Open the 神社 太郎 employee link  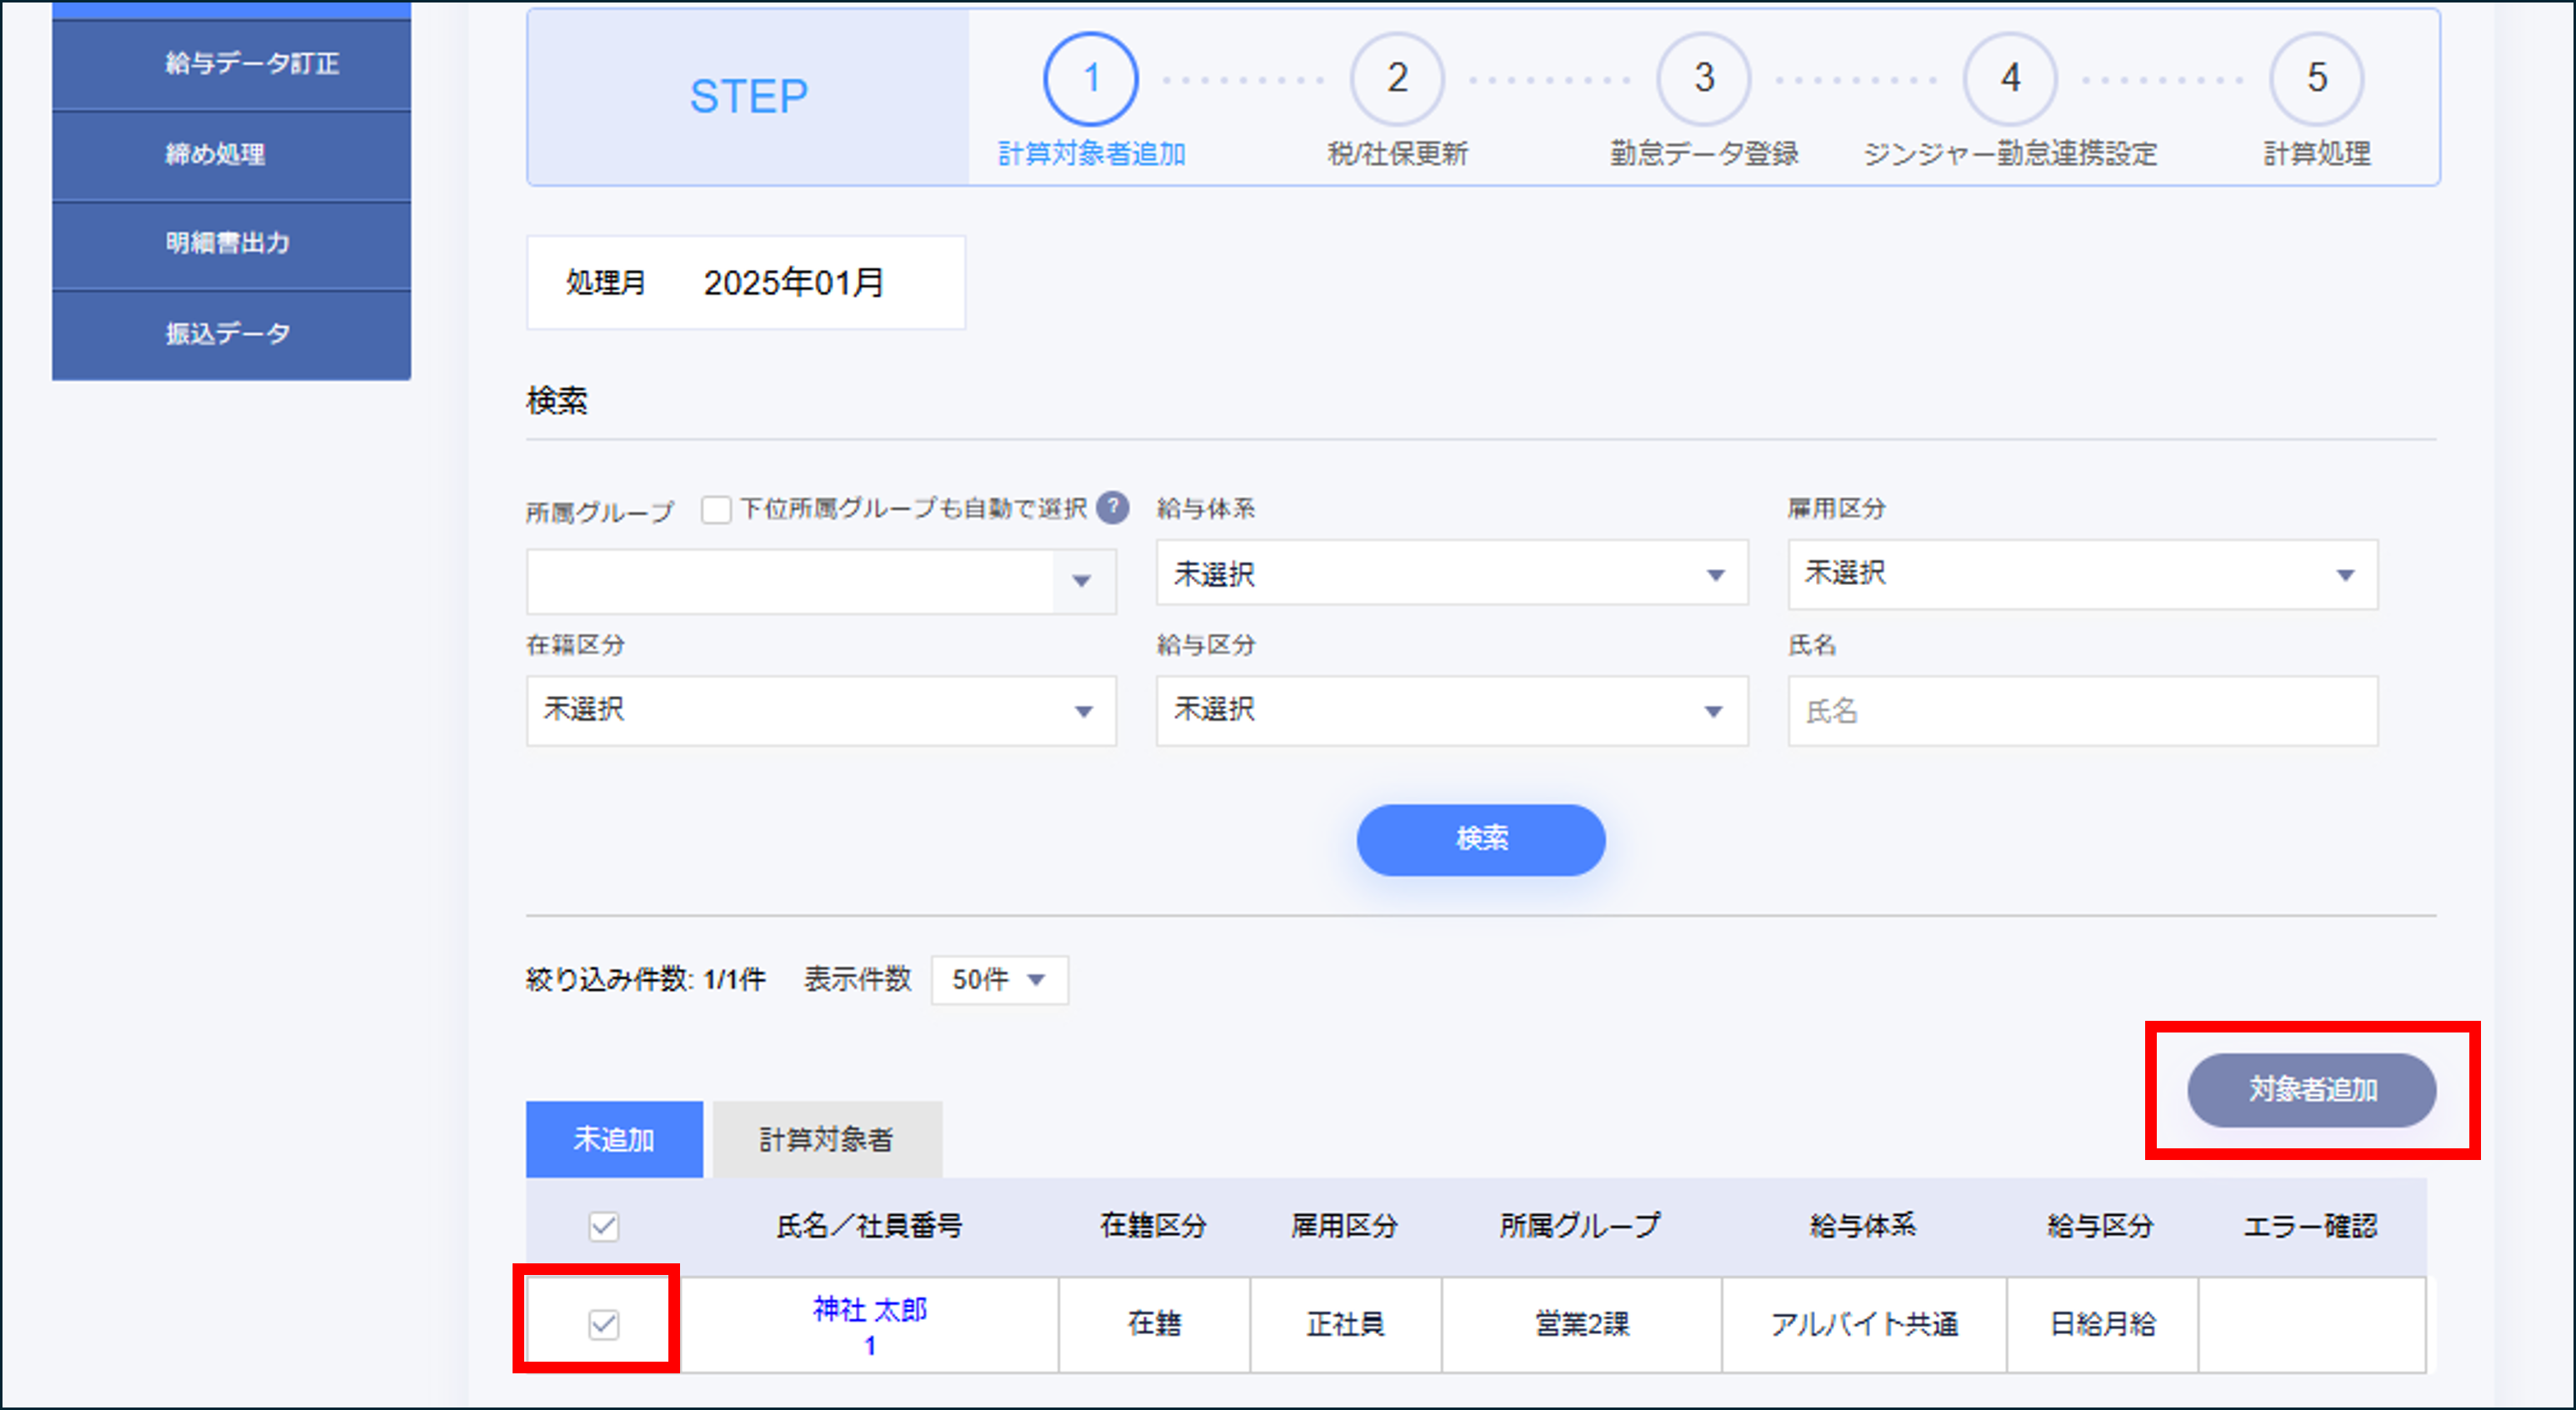tap(869, 1312)
